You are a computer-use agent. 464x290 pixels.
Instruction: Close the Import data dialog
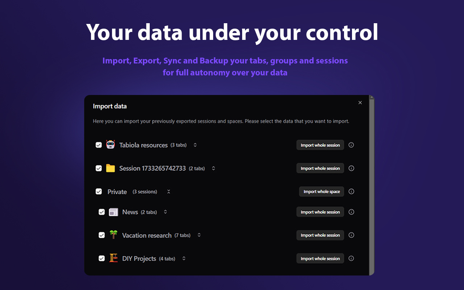tap(360, 103)
